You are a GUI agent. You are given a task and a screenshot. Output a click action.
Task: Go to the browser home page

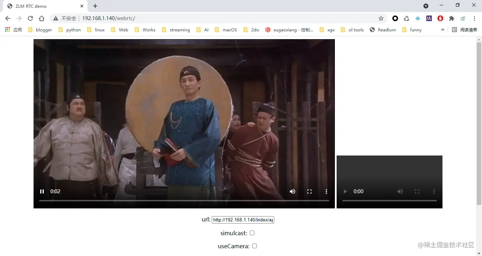(42, 18)
